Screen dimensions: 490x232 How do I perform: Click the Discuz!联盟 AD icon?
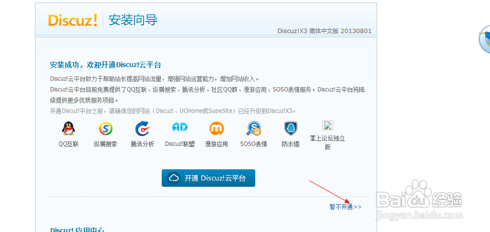180,127
